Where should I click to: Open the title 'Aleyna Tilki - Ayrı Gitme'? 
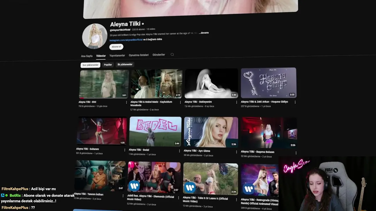point(197,151)
